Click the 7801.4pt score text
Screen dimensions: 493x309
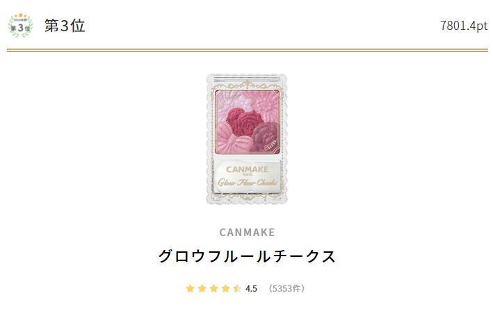(x=463, y=26)
